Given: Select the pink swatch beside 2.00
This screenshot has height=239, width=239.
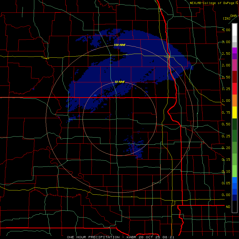Looking at the screenshot, I should [x=234, y=65].
